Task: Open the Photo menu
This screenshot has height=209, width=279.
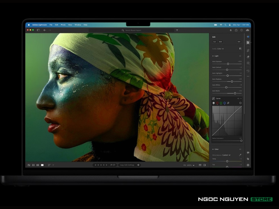Action: [x=63, y=25]
